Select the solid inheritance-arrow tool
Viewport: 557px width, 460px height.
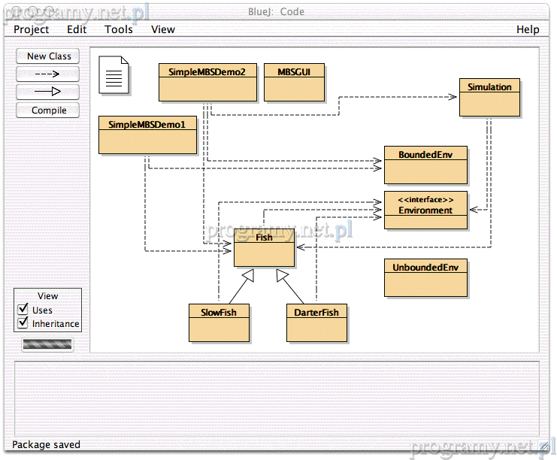pyautogui.click(x=48, y=92)
